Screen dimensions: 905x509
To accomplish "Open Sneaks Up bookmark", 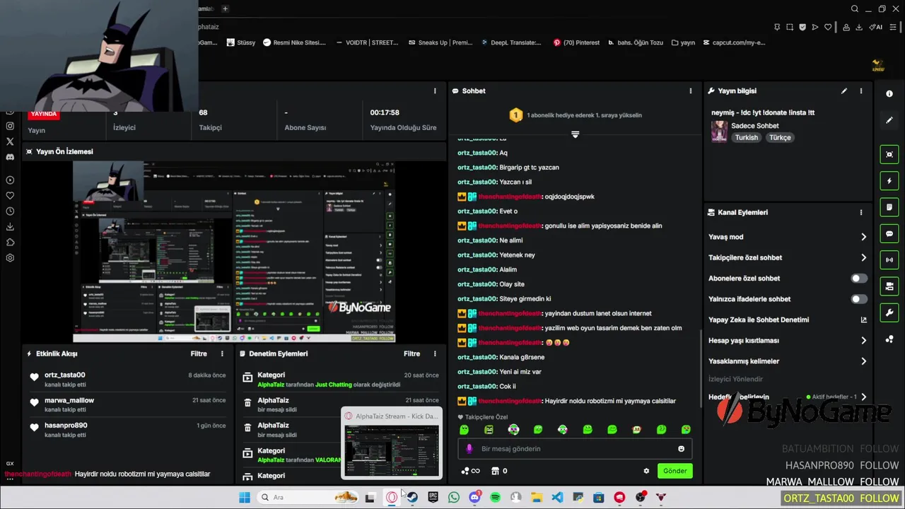I will point(440,42).
